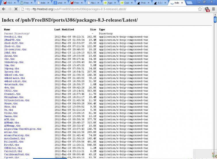Open 44bsd-rdist.tbz
The width and height of the screenshot is (217, 159).
[x=15, y=81]
